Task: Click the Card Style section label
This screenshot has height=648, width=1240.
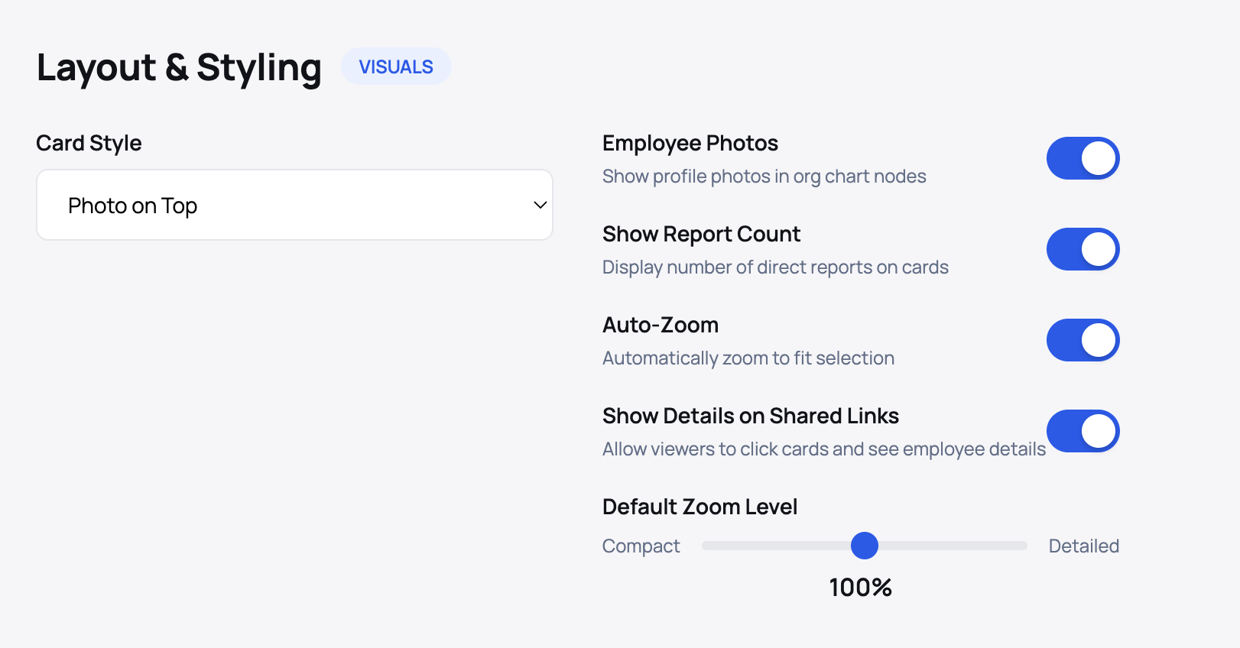Action: [89, 143]
